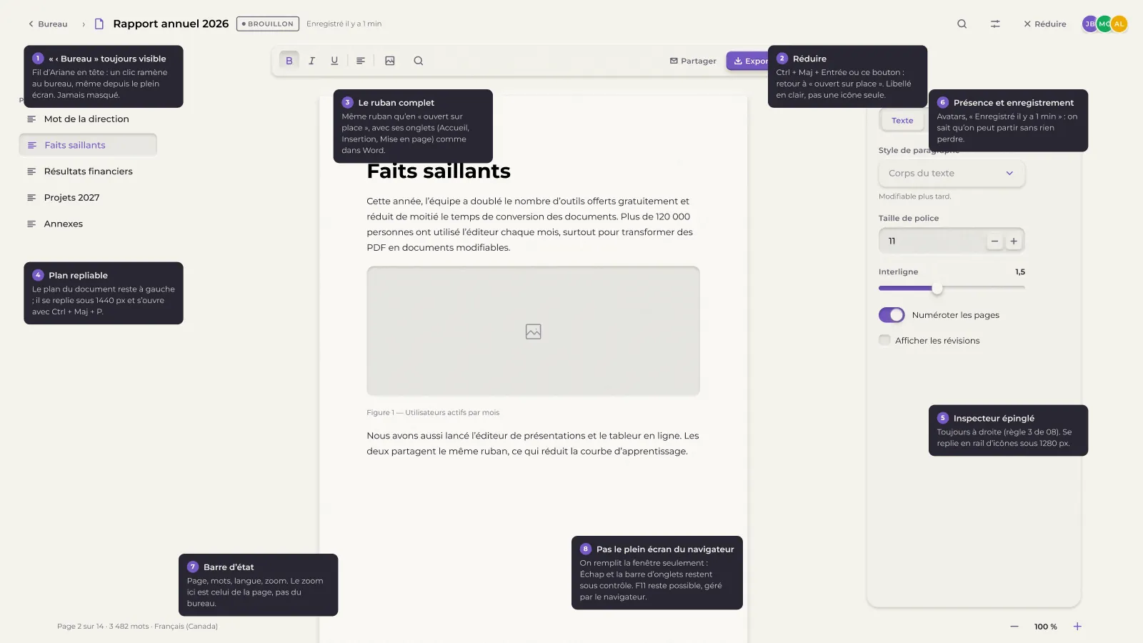Open the Annexes section
1143x643 pixels.
[88, 224]
